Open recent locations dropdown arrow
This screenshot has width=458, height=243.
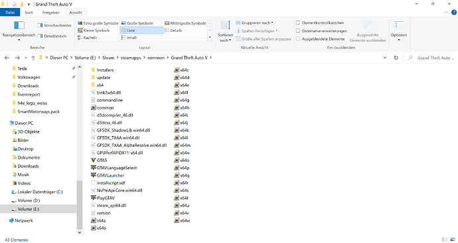(x=26, y=58)
